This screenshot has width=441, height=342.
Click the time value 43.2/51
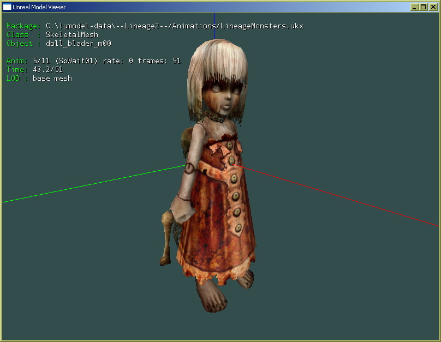pos(47,69)
